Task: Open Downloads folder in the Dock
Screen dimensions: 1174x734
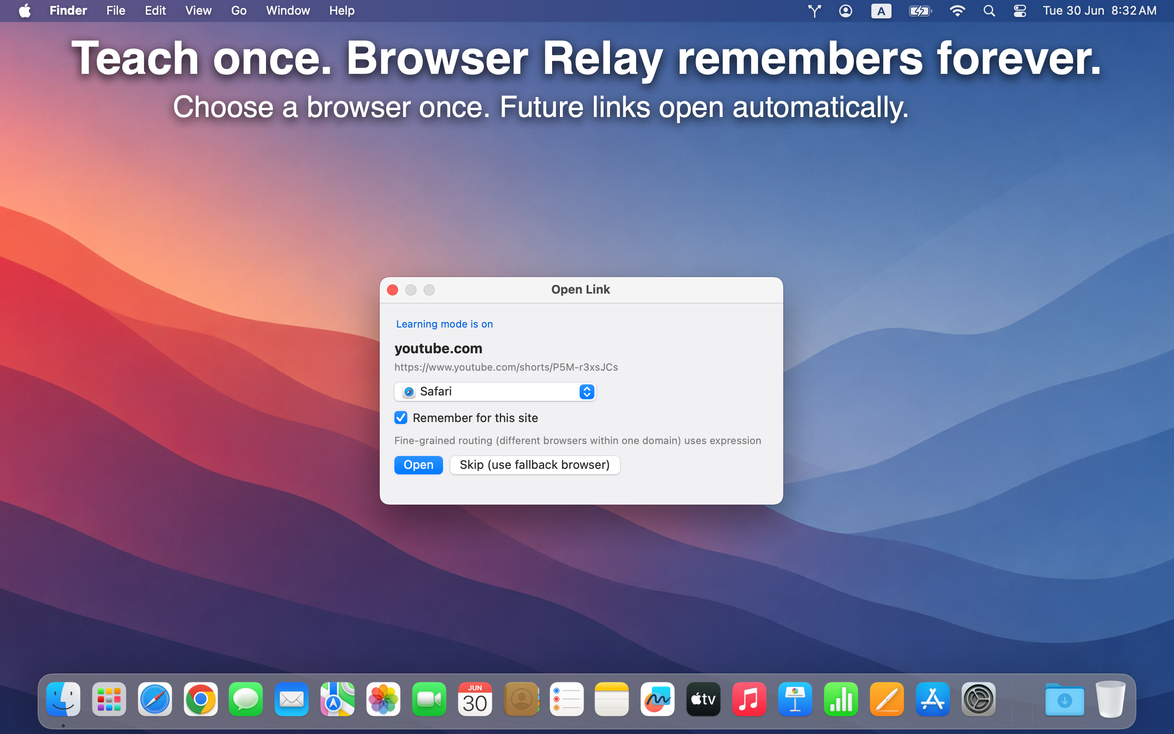Action: 1065,699
